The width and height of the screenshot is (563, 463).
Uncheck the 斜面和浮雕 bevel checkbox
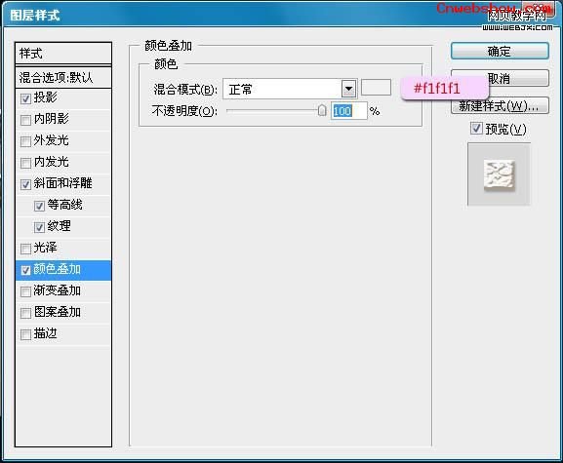[25, 184]
